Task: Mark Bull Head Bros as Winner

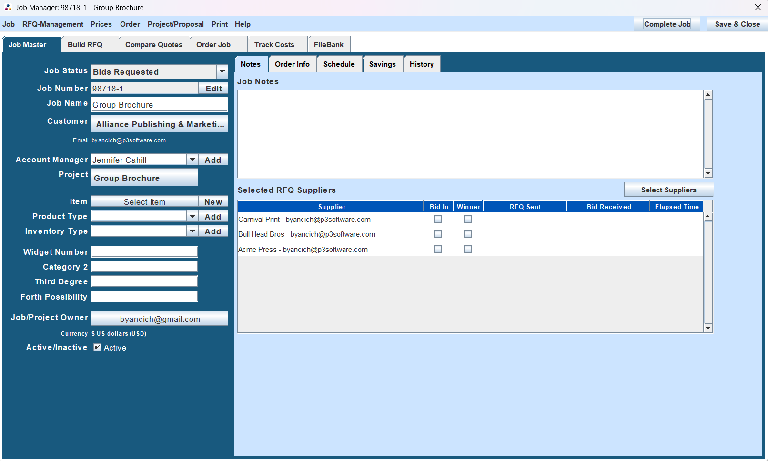Action: [x=467, y=234]
